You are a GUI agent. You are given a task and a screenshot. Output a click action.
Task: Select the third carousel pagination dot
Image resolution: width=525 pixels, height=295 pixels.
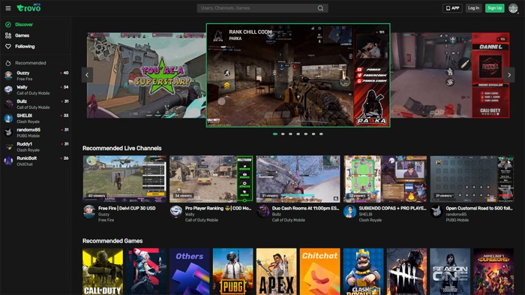pyautogui.click(x=290, y=134)
